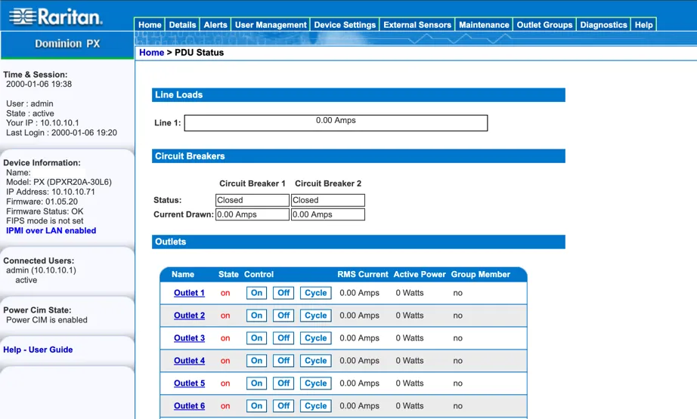Open the Details tab

click(182, 25)
